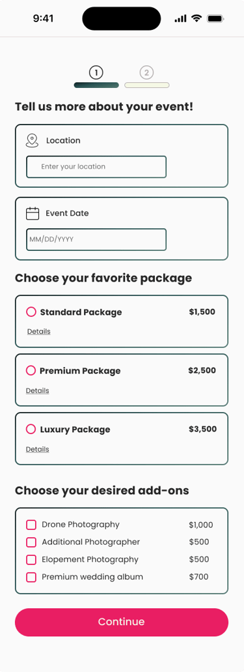Screen dimensions: 244x672
Task: Tap the cellular signal bars icon
Action: click(x=181, y=18)
